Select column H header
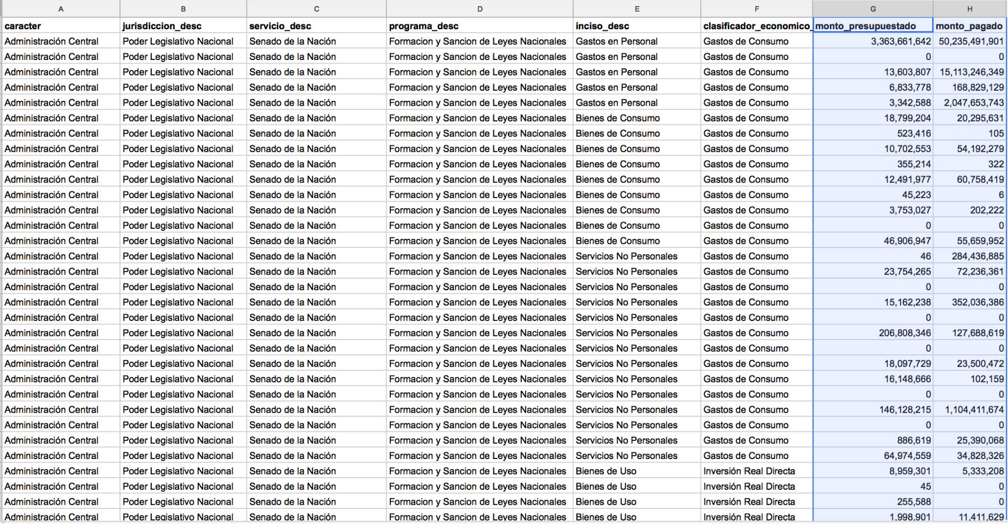The height and width of the screenshot is (524, 1008). tap(970, 9)
